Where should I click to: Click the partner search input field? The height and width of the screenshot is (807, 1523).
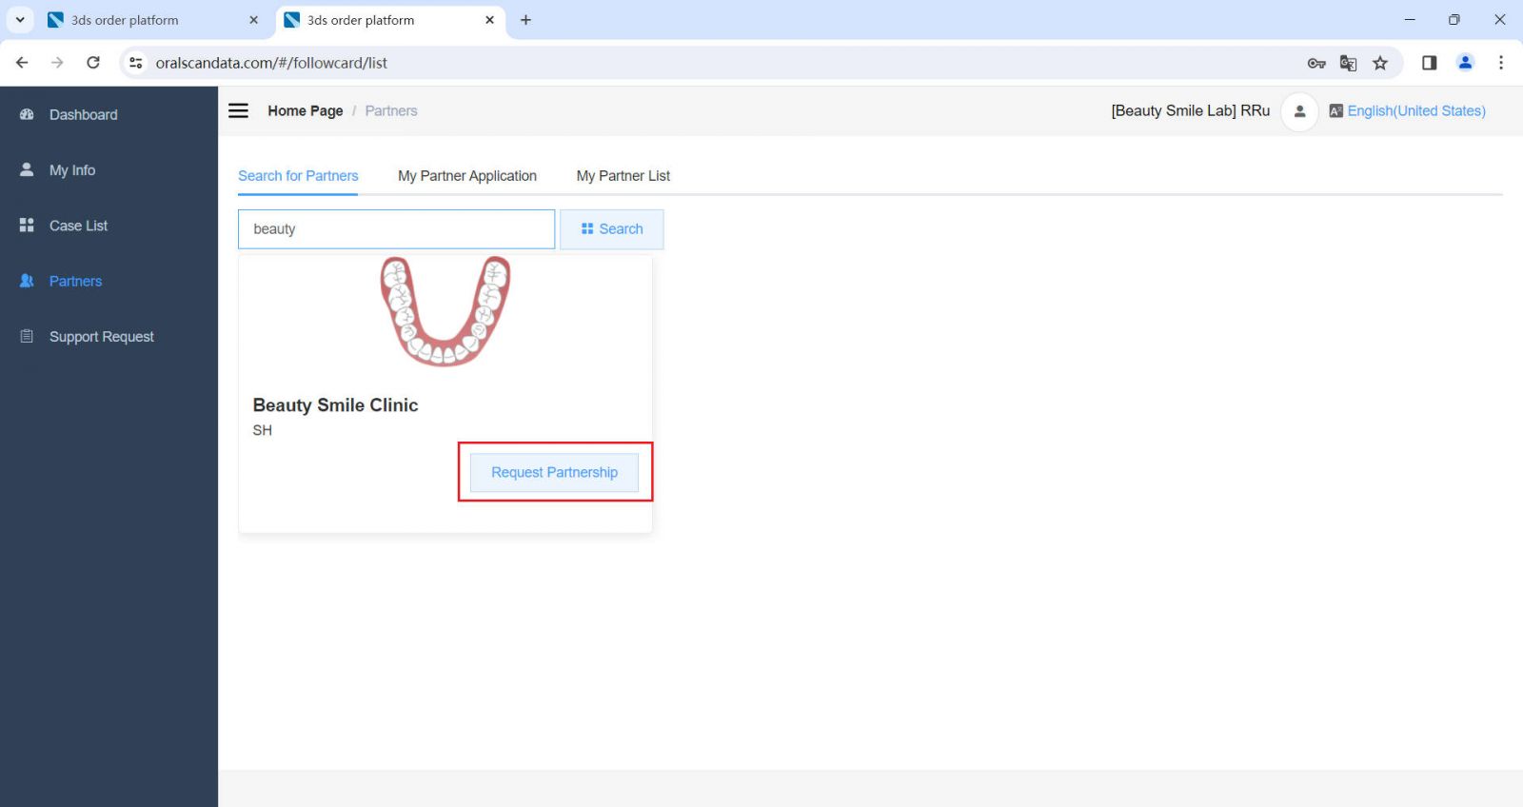click(x=396, y=229)
